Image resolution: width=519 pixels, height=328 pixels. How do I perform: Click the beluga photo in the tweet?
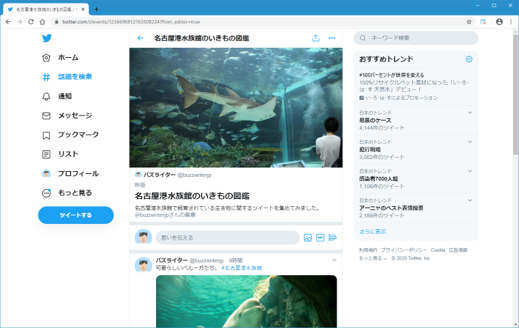(246, 302)
